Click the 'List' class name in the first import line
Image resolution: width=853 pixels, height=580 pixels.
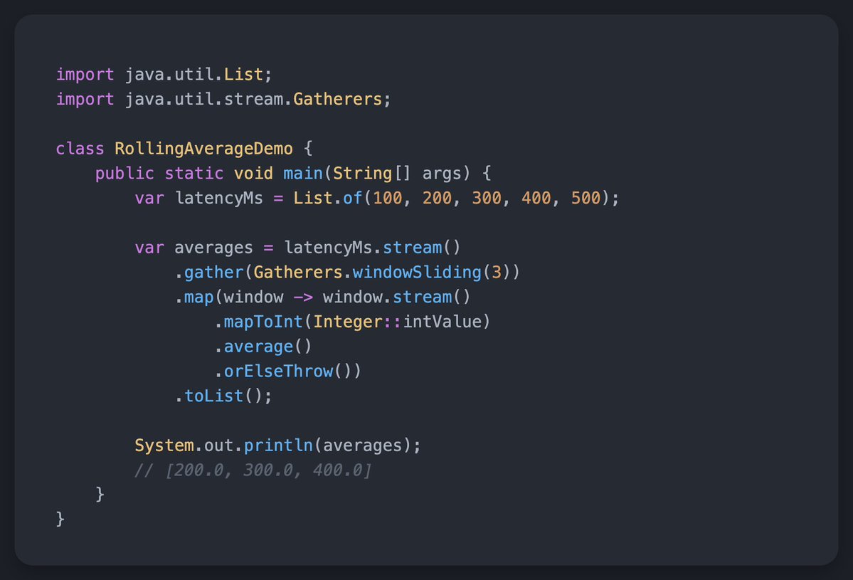tap(244, 74)
